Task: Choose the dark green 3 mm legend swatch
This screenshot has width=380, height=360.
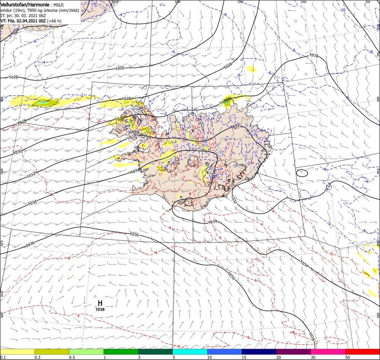Action: pyautogui.click(x=155, y=352)
